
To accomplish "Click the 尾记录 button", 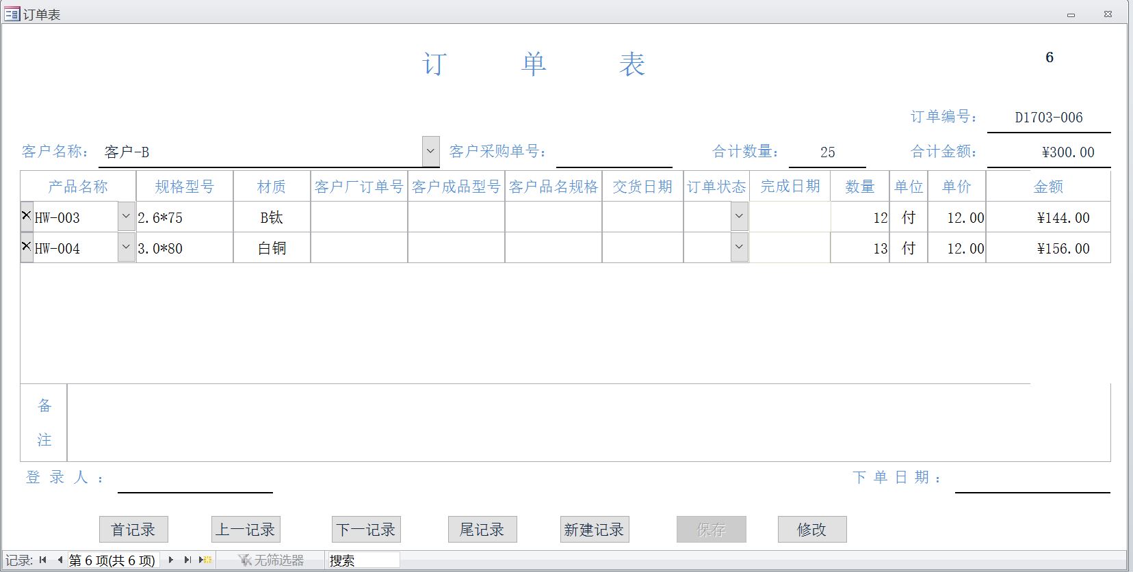I will click(482, 530).
